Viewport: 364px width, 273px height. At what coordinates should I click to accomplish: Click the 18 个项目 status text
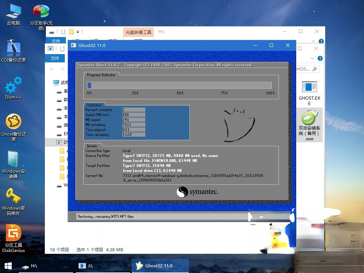tap(59, 250)
